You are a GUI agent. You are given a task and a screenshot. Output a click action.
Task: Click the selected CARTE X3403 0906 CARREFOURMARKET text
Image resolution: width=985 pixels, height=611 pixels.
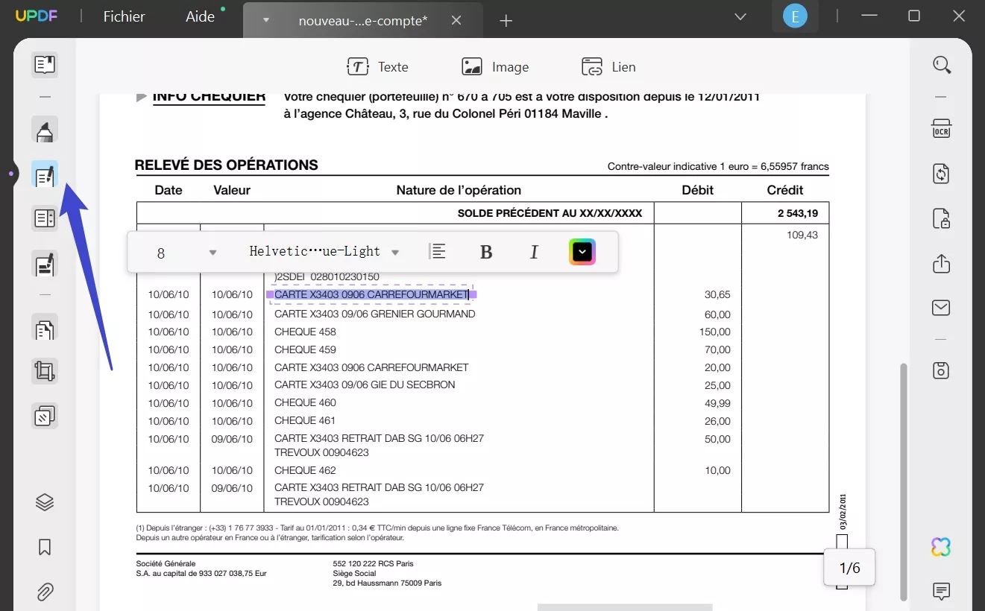pyautogui.click(x=371, y=294)
